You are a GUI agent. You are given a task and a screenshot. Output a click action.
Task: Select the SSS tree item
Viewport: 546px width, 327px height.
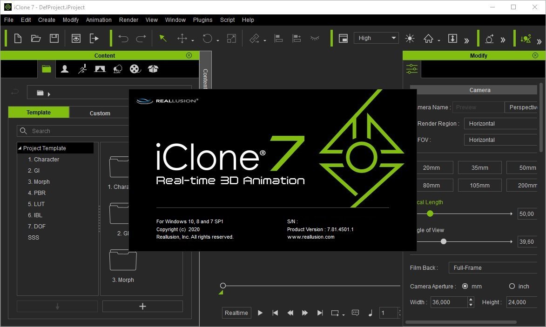click(x=34, y=237)
